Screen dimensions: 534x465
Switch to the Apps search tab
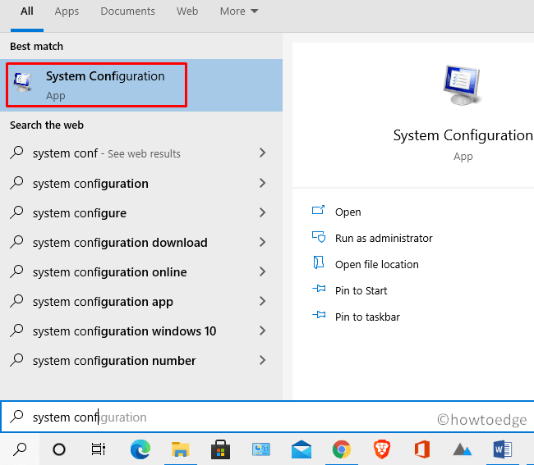pos(67,11)
